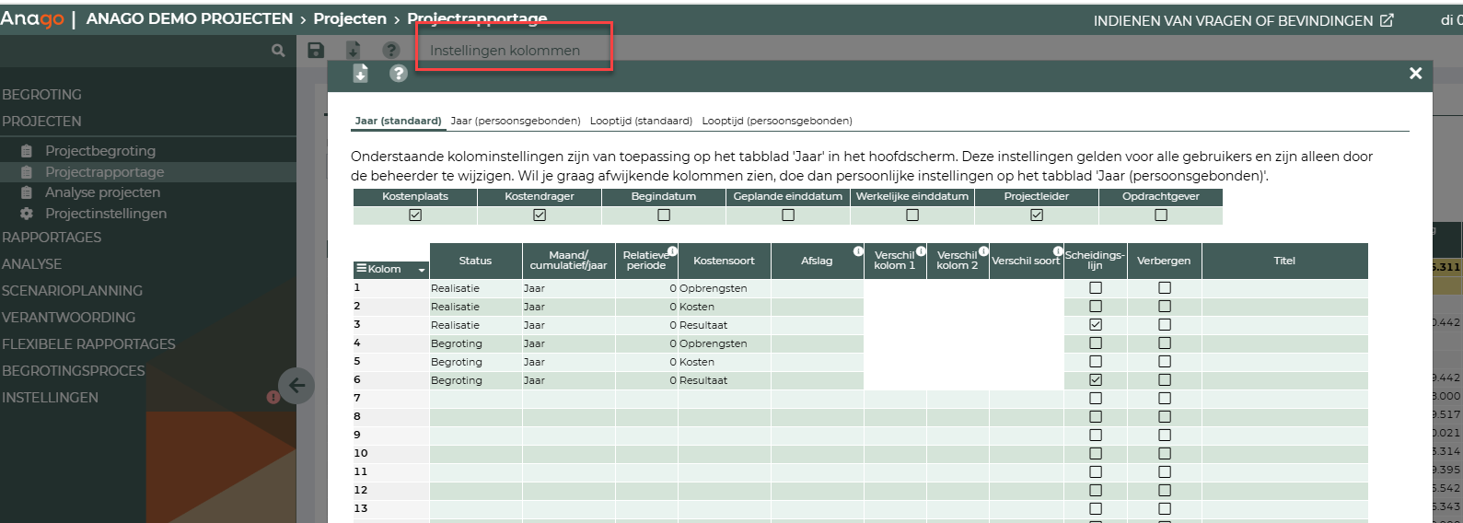The width and height of the screenshot is (1463, 523).
Task: Collapse the PROJECTEN sidebar section
Action: 41,122
